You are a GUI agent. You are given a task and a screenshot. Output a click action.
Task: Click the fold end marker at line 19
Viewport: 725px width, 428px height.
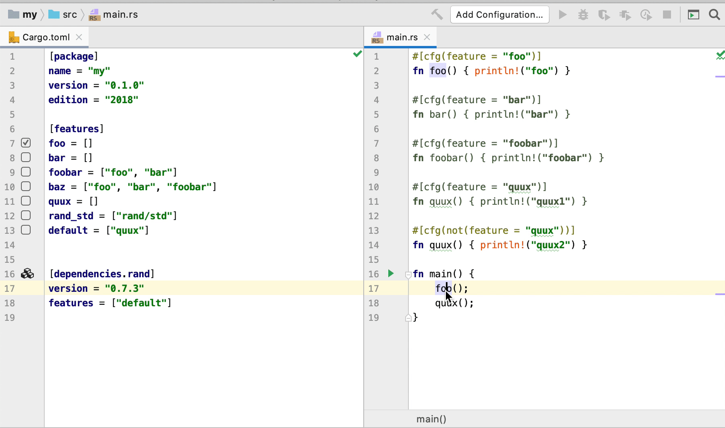(408, 318)
